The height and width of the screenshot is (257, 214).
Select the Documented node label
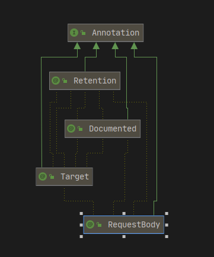[x=113, y=128]
